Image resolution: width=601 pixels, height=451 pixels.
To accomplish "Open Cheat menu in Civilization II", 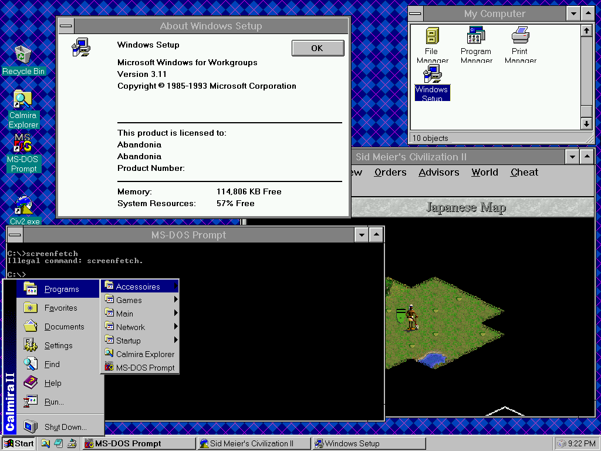I will point(524,173).
